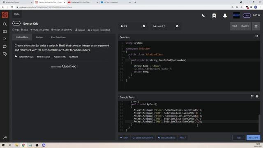Screen dimensions: 263x148
Task: Open the Chrome extensions puzzle icon
Action: [251, 7]
